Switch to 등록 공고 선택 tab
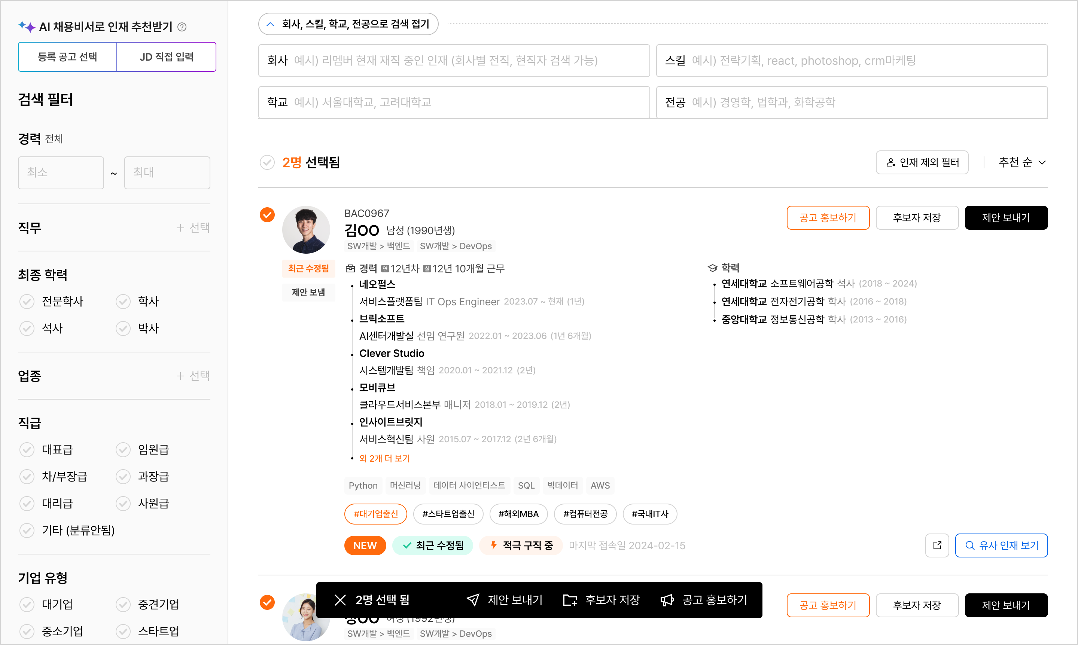1078x645 pixels. [x=67, y=57]
